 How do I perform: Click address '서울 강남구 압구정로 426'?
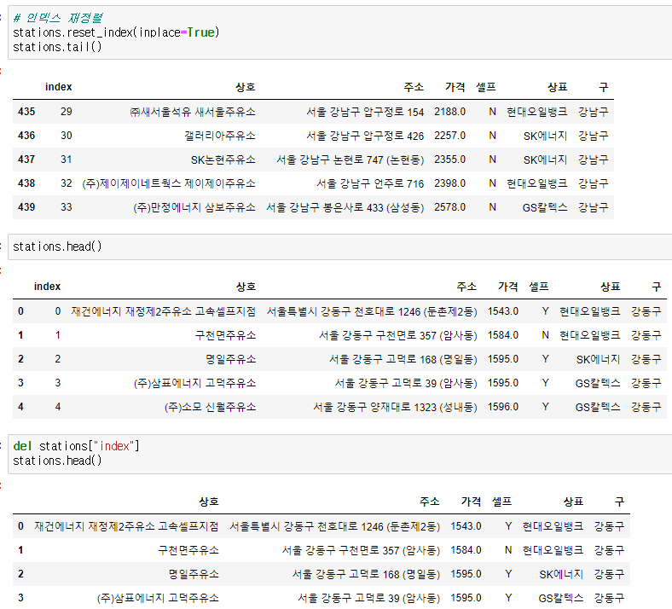coord(365,136)
